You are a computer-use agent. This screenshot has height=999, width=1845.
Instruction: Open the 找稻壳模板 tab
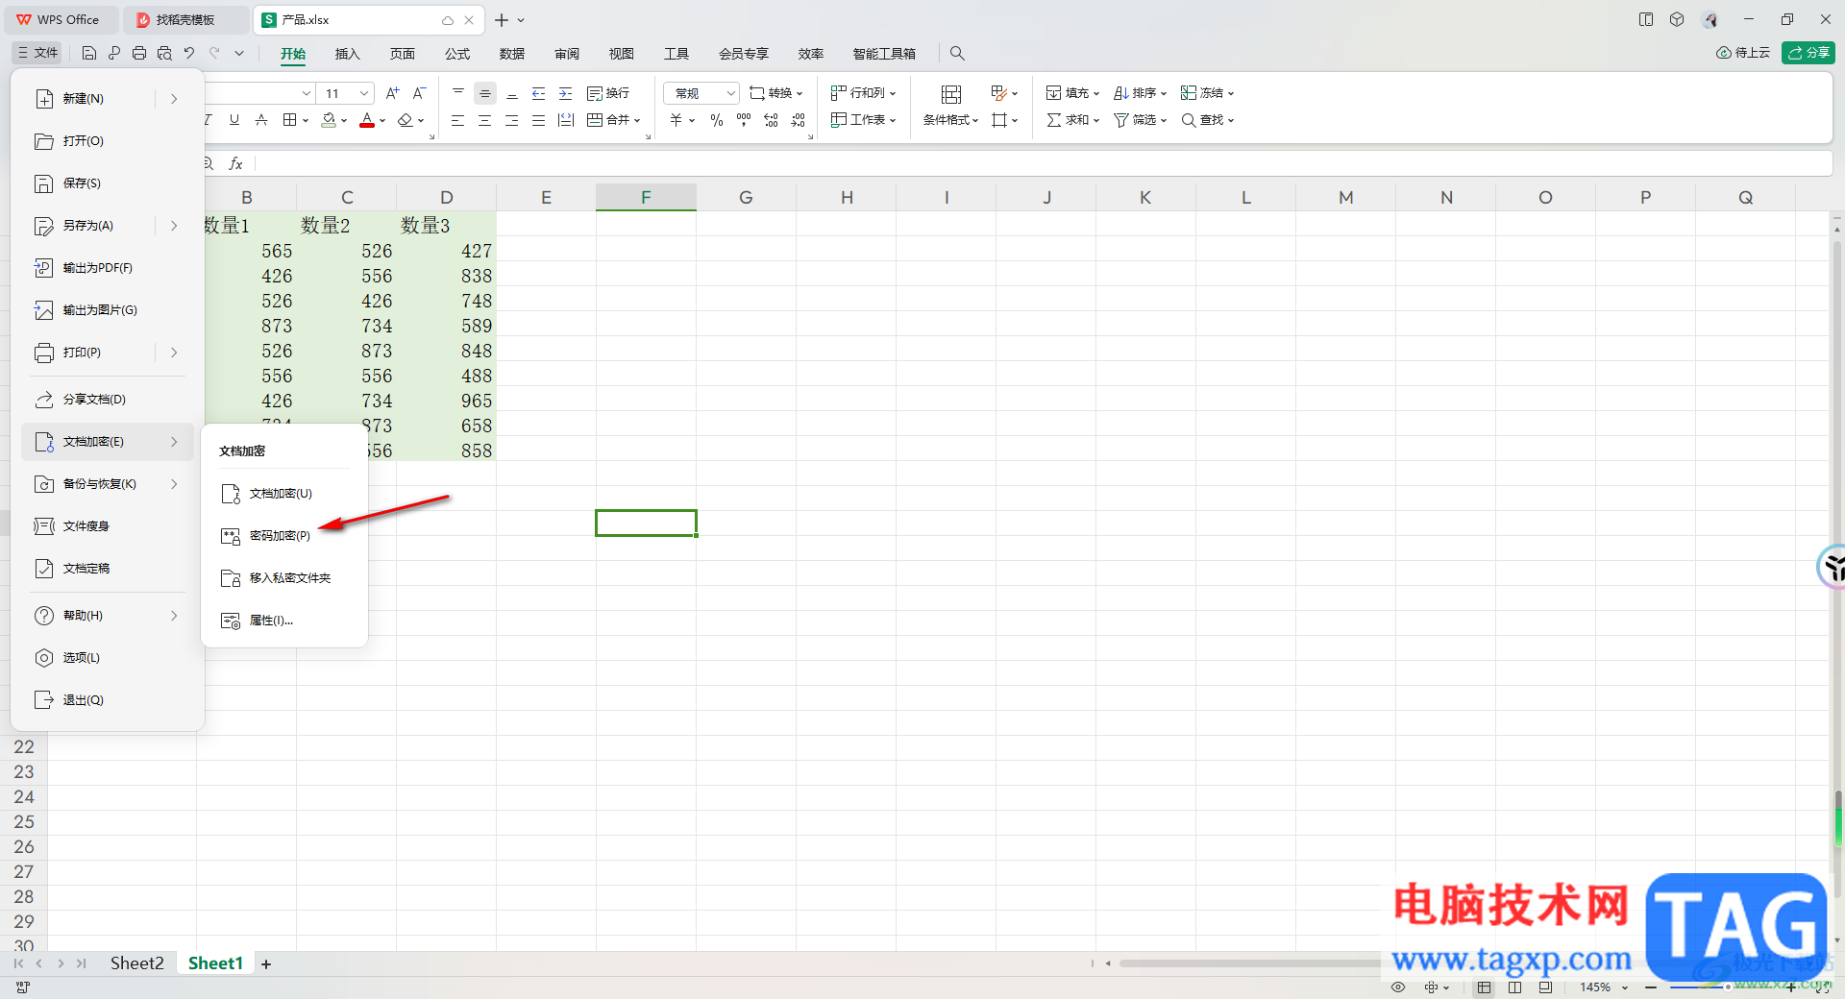[185, 20]
